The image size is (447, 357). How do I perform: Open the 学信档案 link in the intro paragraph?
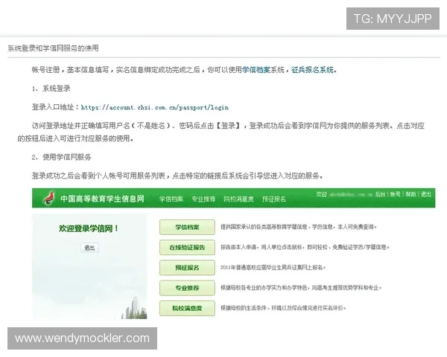(256, 69)
